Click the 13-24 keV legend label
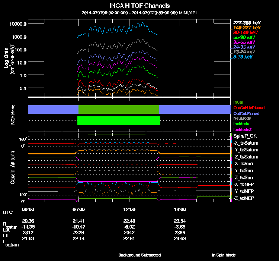Image resolution: width=279 pixels, height=261 pixels. 244,52
